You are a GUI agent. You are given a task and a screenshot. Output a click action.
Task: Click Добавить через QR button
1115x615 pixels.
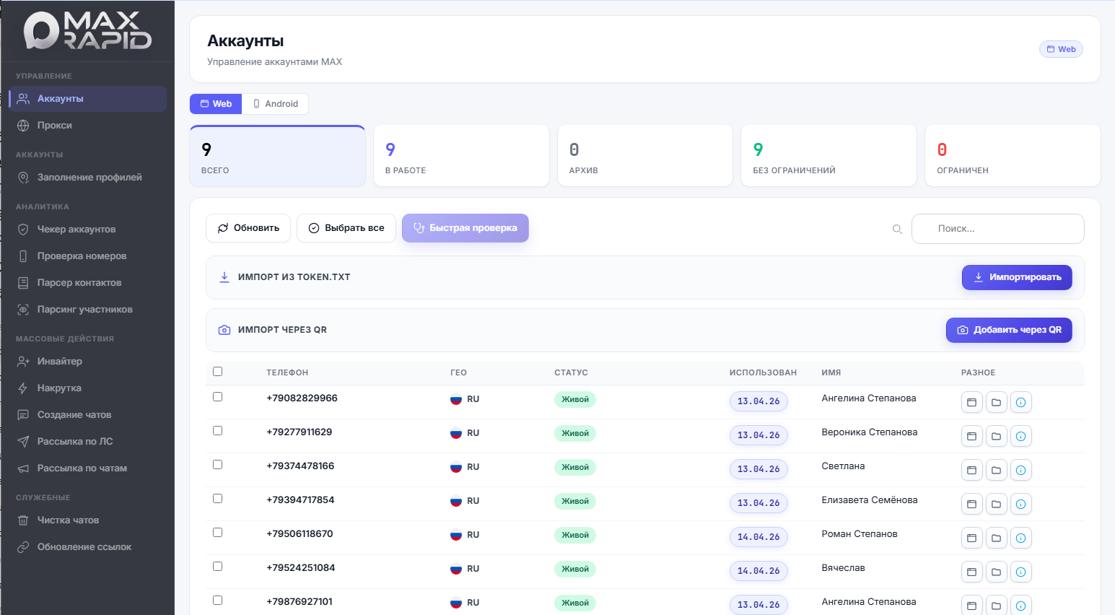pyautogui.click(x=1008, y=330)
